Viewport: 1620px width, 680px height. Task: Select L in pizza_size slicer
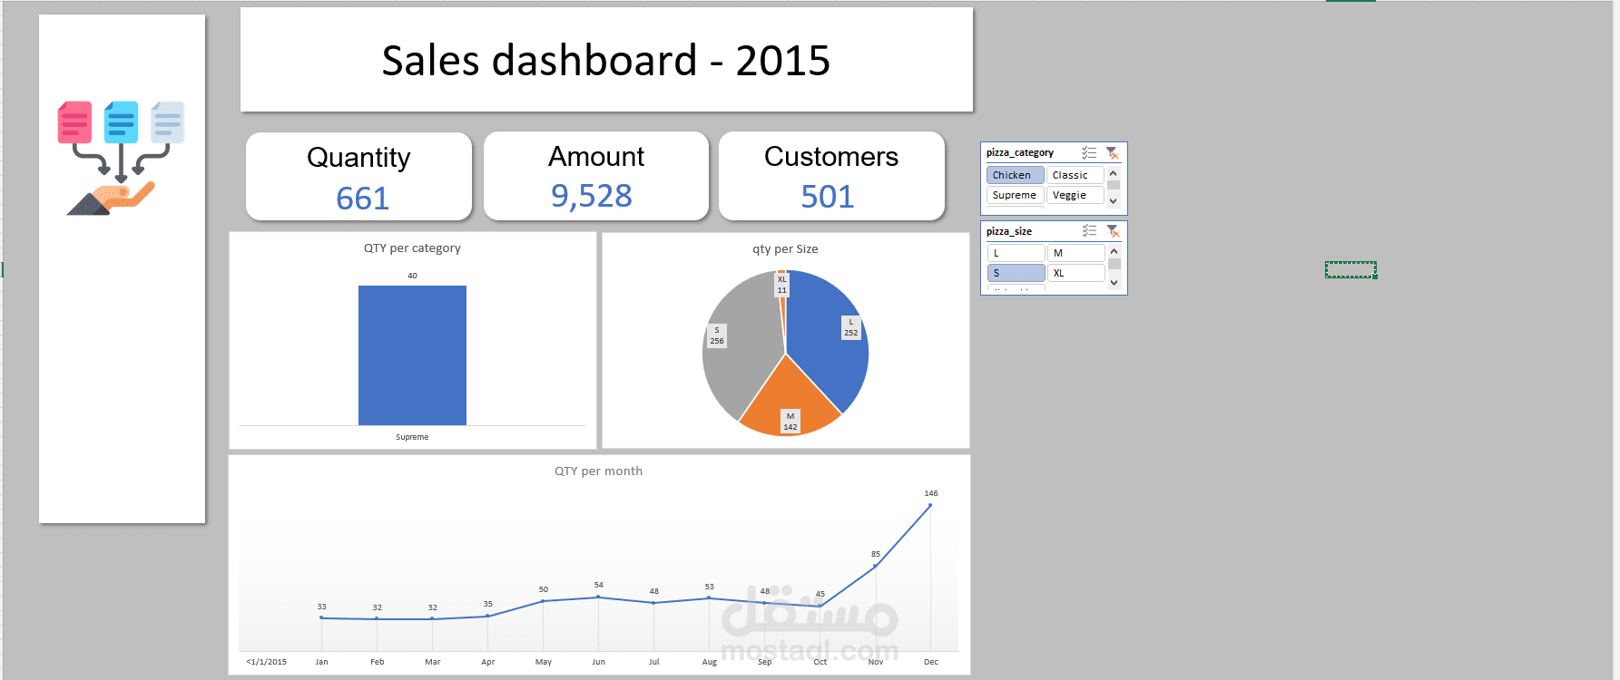click(1016, 253)
